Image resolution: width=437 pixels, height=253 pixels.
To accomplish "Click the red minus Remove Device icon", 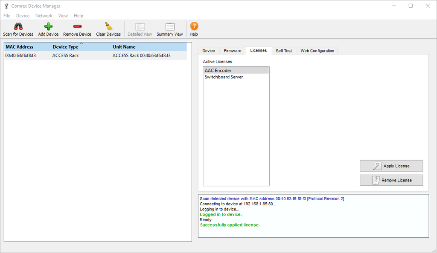I will (x=77, y=26).
